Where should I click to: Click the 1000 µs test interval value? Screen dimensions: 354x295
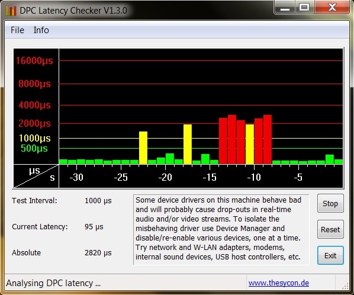pos(98,201)
